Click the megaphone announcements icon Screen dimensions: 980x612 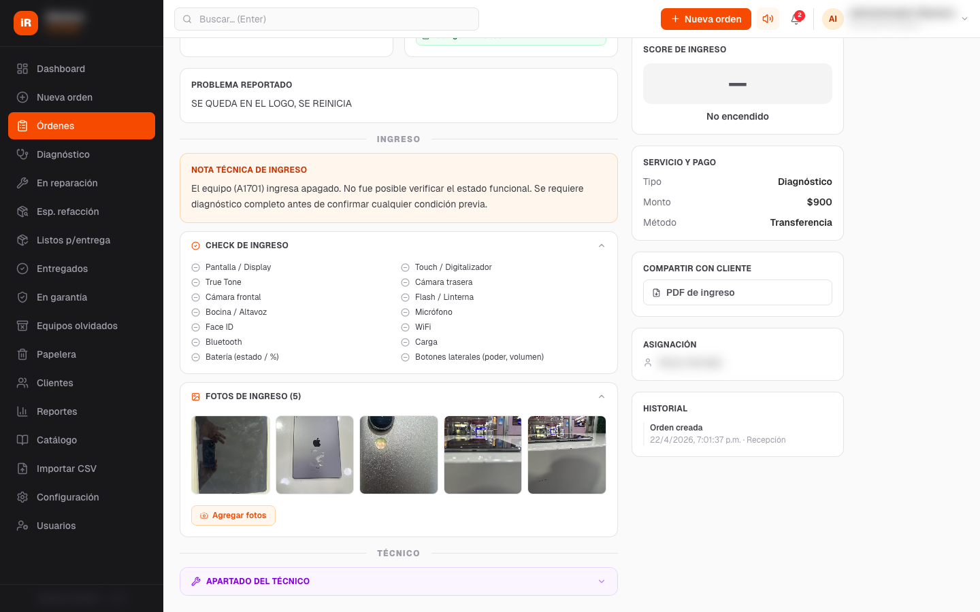pyautogui.click(x=768, y=19)
